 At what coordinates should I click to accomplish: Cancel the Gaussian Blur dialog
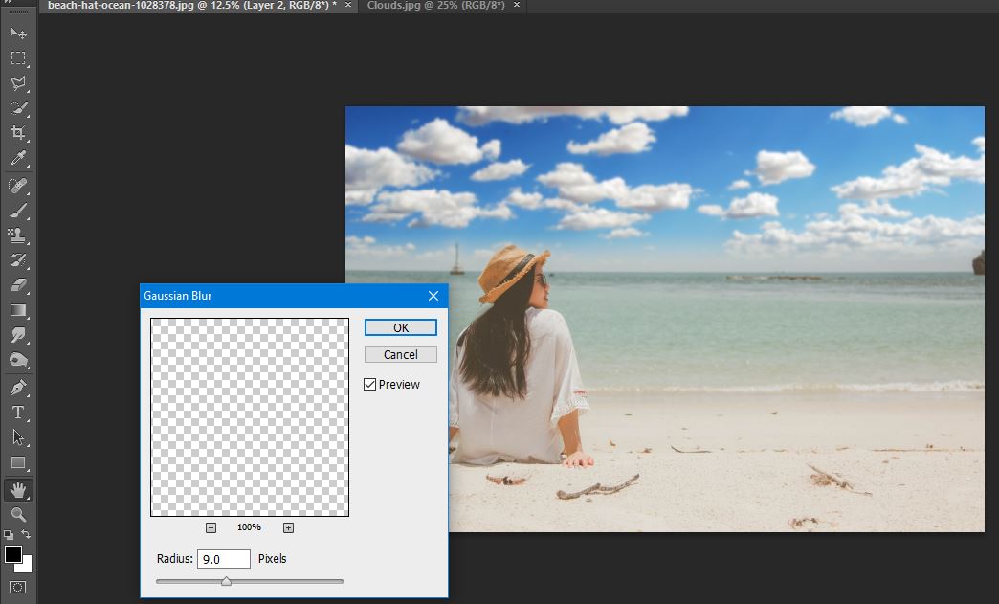pyautogui.click(x=400, y=354)
